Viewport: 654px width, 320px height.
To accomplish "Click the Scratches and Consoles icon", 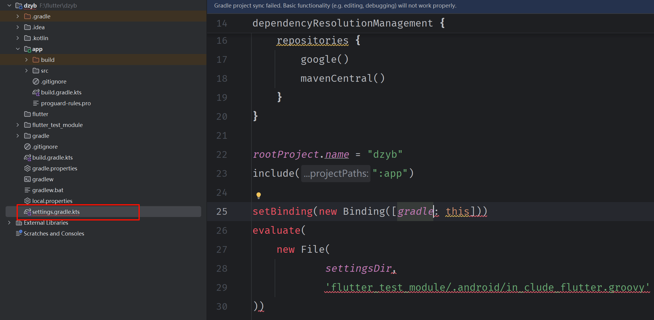I will (x=19, y=233).
